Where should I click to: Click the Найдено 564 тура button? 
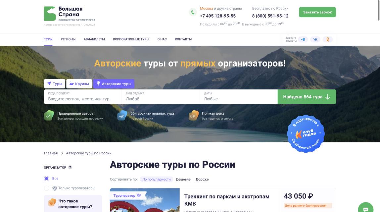pos(307,97)
